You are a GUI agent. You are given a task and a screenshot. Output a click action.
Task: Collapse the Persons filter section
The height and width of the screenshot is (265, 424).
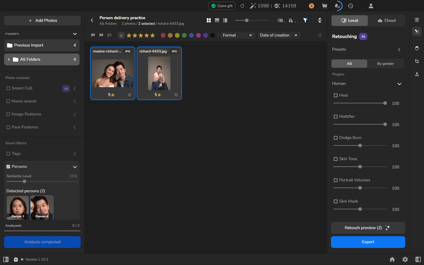[x=75, y=167]
